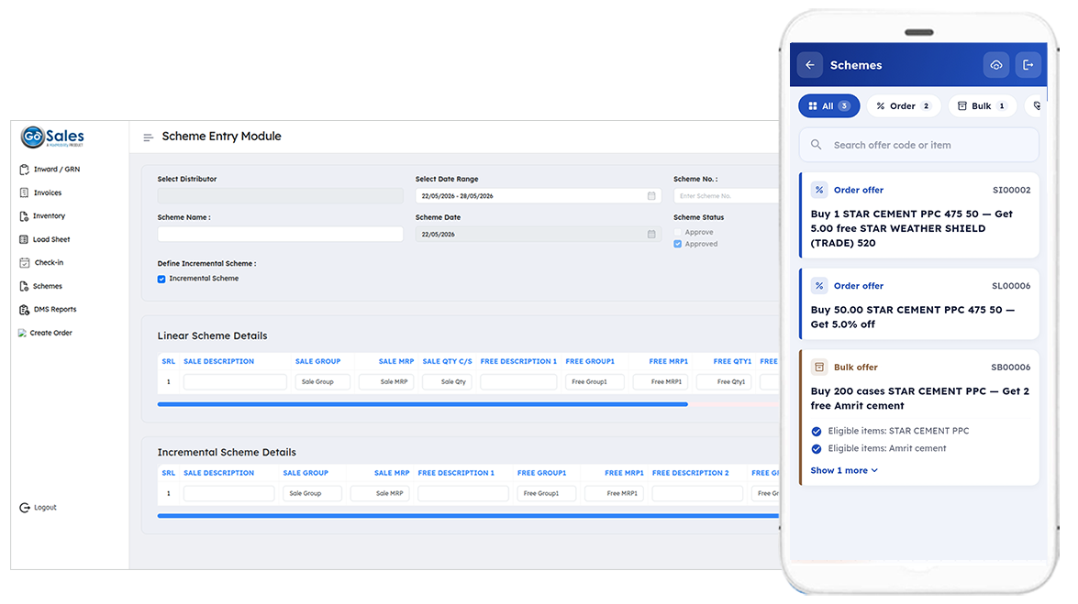
Task: Click SALE DESCRIPTION header in Linear Scheme table
Action: coord(218,361)
